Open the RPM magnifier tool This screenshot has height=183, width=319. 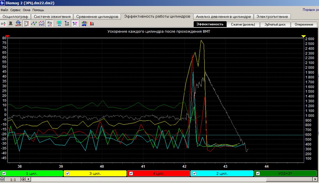[18, 24]
